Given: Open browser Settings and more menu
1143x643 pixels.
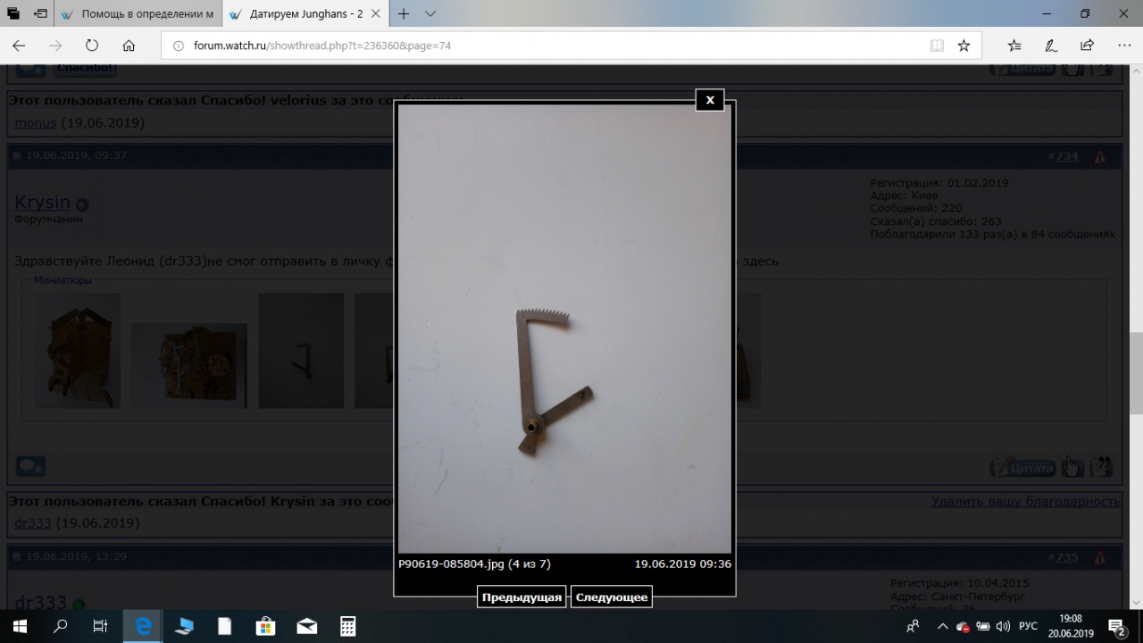Looking at the screenshot, I should pyautogui.click(x=1123, y=46).
